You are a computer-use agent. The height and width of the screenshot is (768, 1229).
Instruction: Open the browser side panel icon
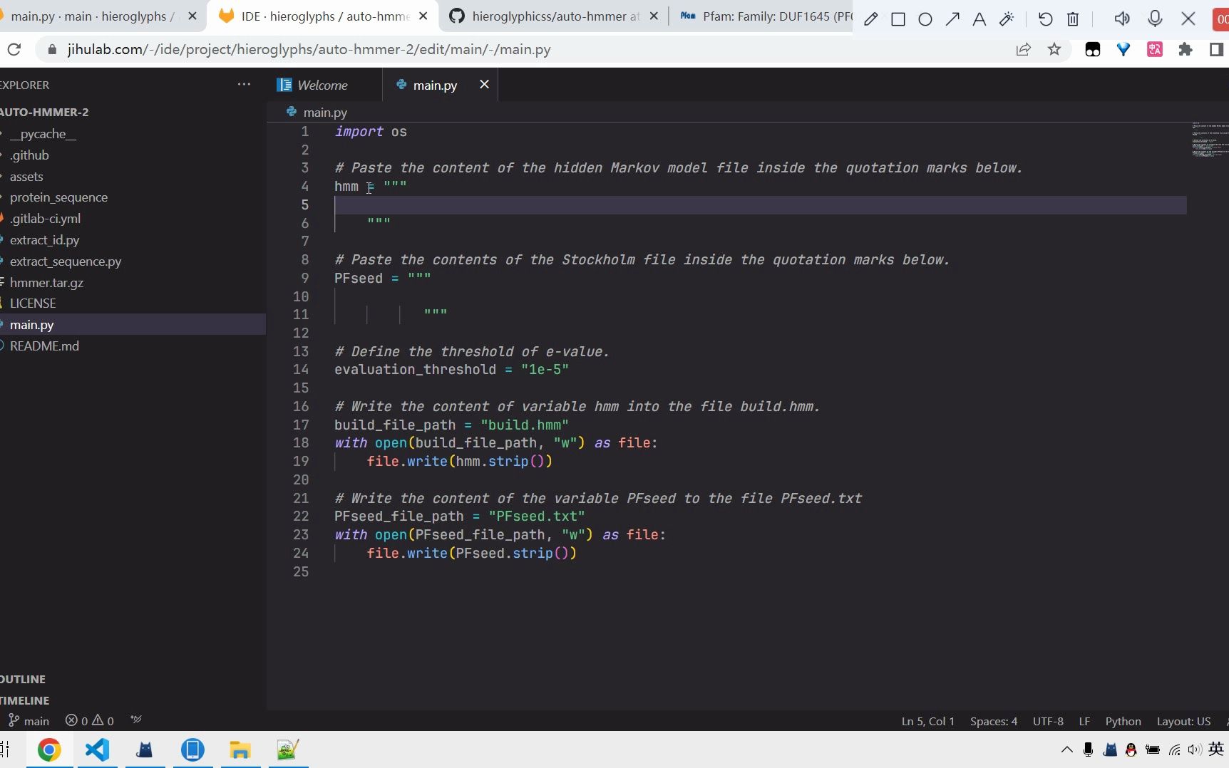(1216, 49)
